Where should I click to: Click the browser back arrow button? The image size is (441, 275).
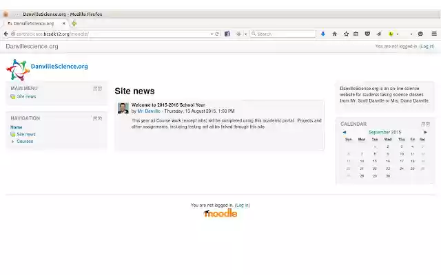(6, 34)
